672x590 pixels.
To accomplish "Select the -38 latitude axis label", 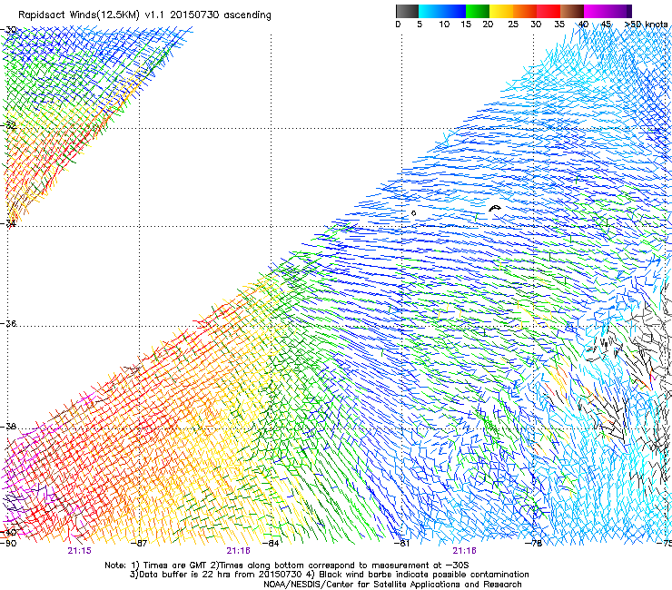I will [8, 427].
